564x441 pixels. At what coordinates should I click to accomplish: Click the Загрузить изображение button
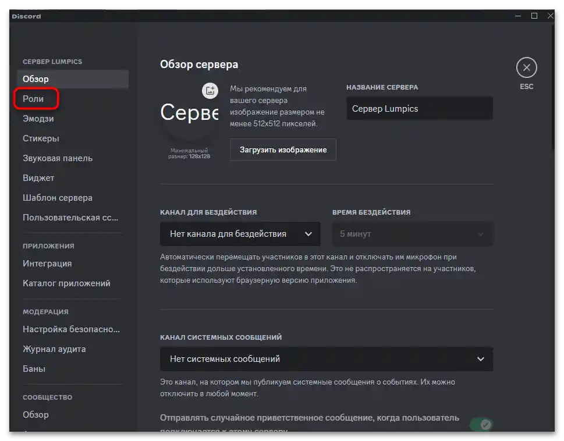click(x=282, y=150)
